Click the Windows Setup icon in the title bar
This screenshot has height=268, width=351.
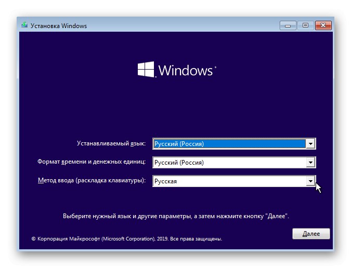pyautogui.click(x=24, y=25)
